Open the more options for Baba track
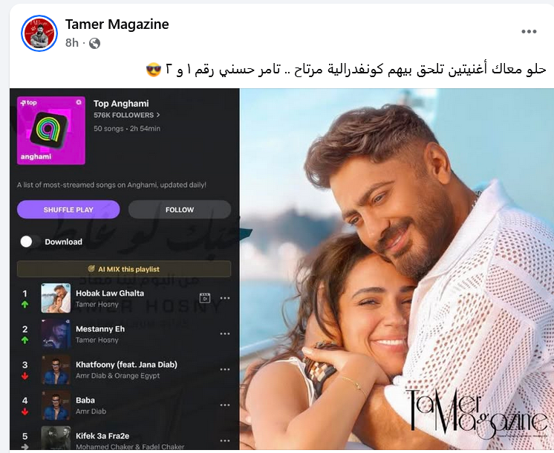The image size is (554, 453). (x=225, y=405)
